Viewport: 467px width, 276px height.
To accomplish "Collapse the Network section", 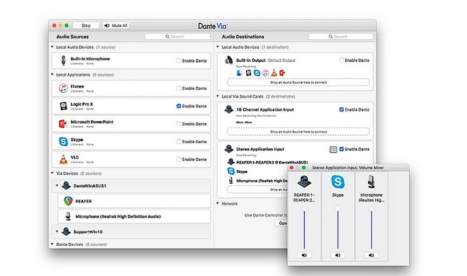I will pyautogui.click(x=218, y=203).
